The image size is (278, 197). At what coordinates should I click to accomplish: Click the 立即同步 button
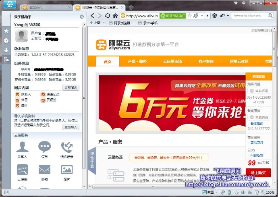tap(71, 87)
